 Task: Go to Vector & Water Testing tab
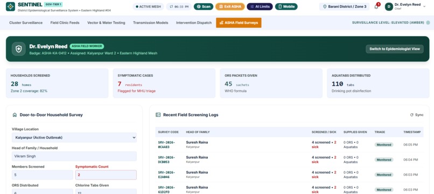pyautogui.click(x=106, y=23)
